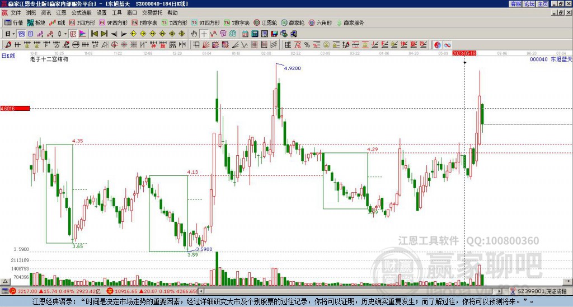The width and height of the screenshot is (573, 307).
Task: Open the T数字表 tool
Action: tap(237, 22)
